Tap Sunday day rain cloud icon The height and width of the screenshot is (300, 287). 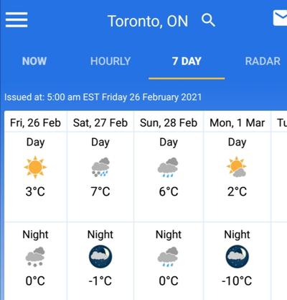(x=168, y=167)
